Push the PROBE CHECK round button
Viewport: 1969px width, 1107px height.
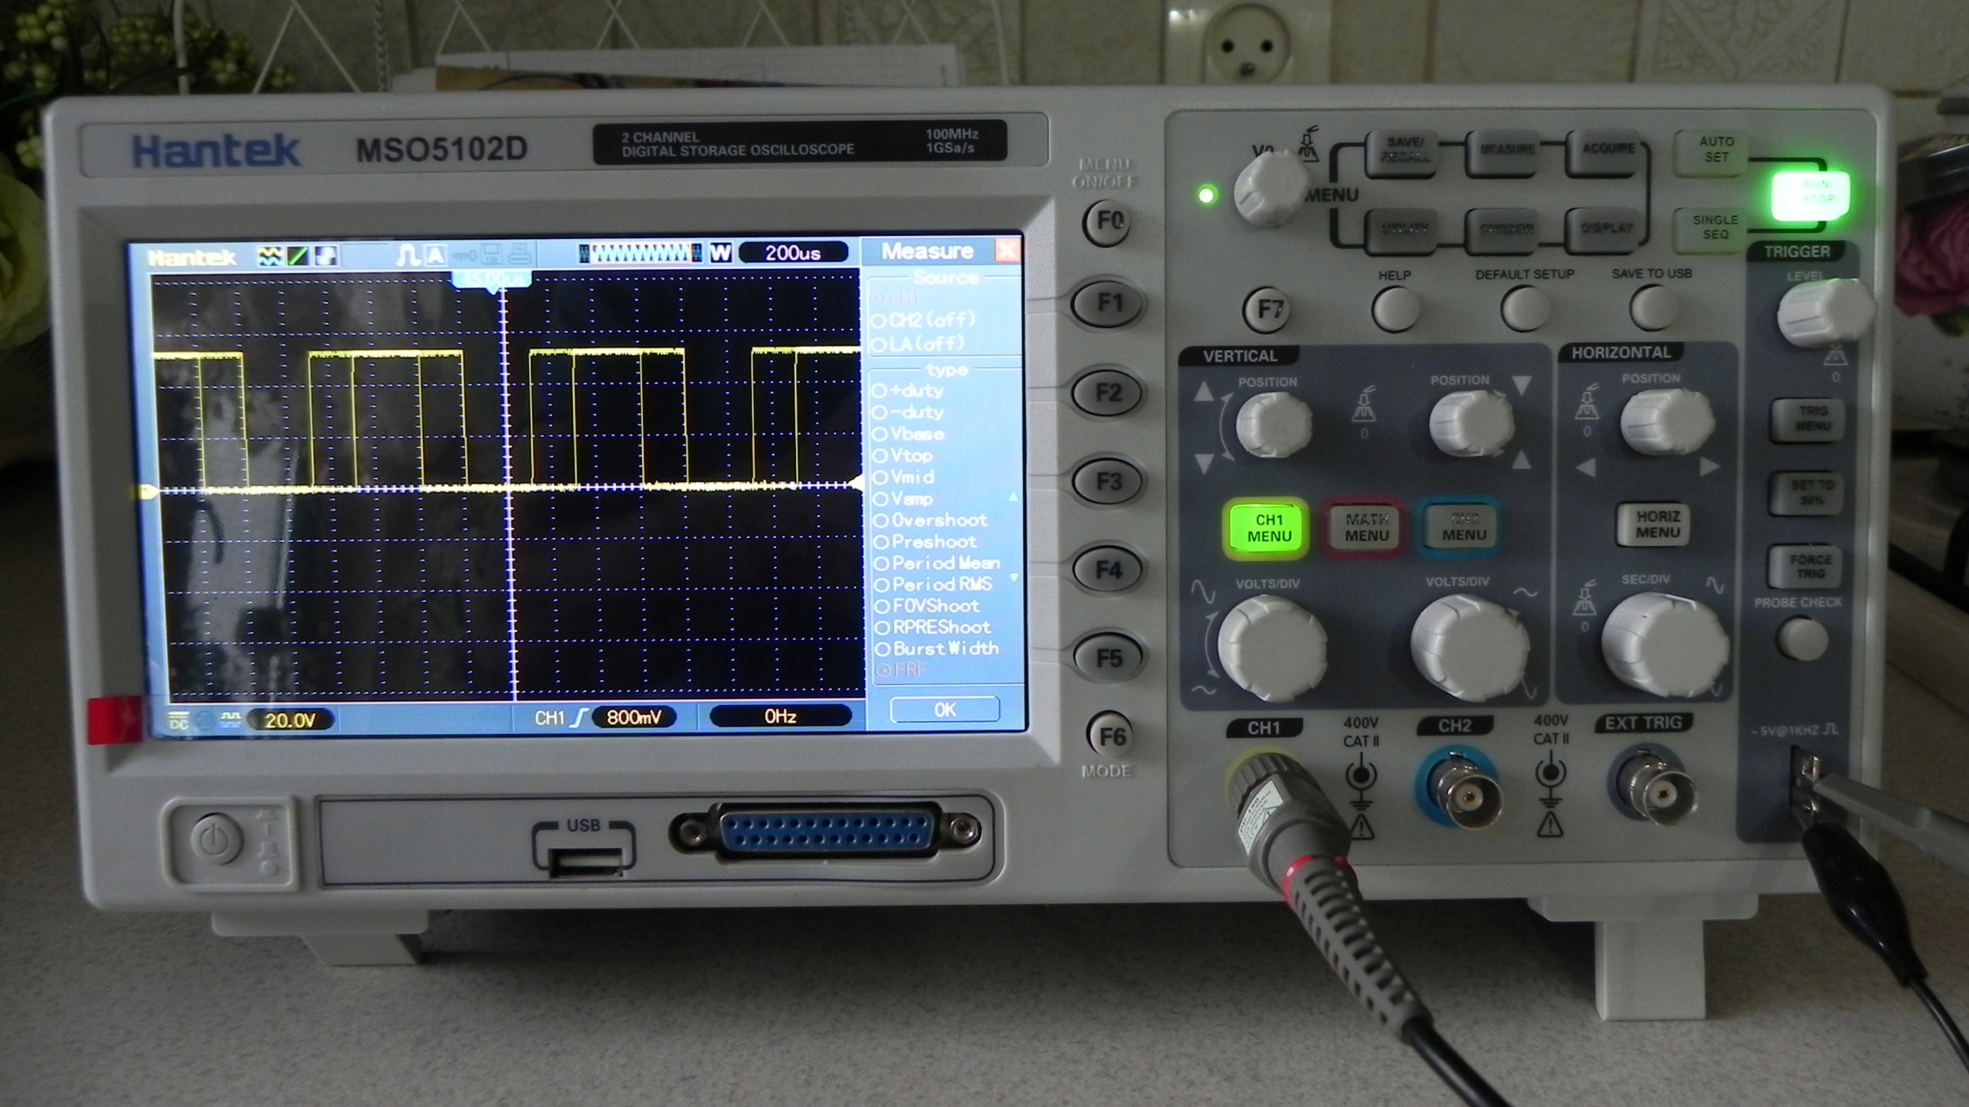(x=1803, y=639)
